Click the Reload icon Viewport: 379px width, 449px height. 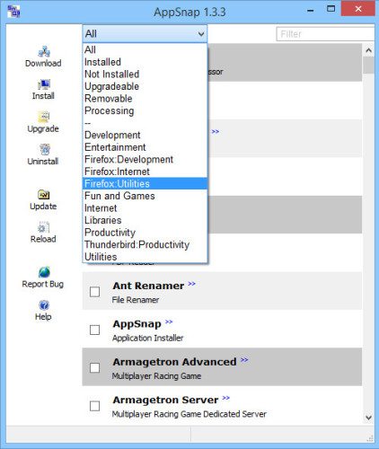44,227
